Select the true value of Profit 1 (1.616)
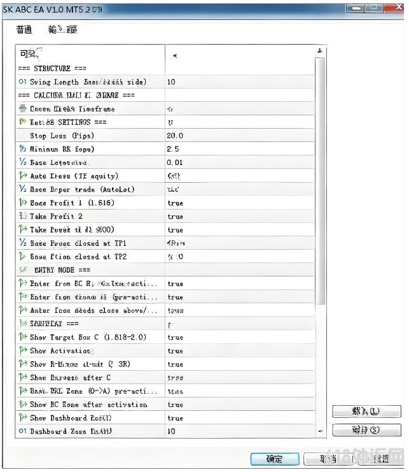409x472 pixels. pos(175,203)
